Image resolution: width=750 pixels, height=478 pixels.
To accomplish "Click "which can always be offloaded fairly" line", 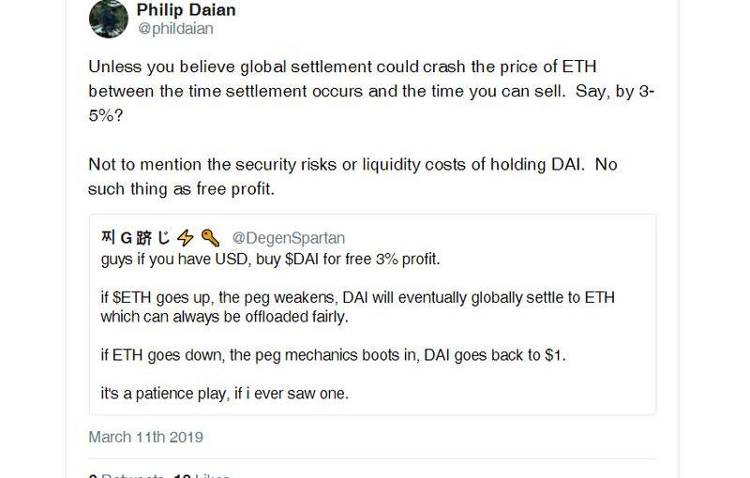I will [225, 318].
